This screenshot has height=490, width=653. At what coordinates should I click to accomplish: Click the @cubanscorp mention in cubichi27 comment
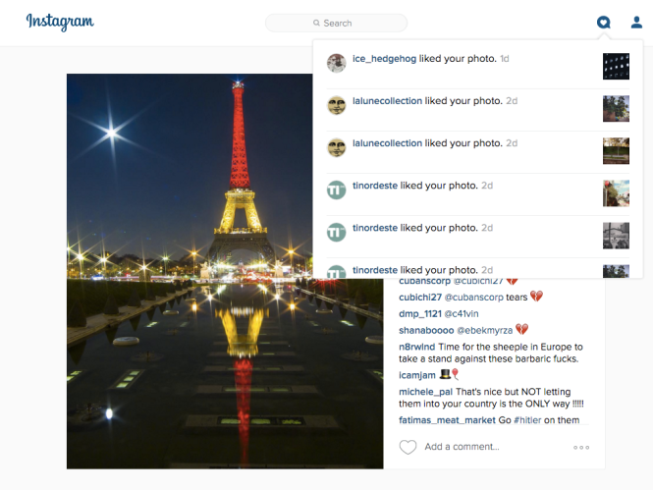(x=474, y=298)
